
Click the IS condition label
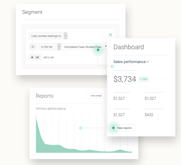click(33, 47)
